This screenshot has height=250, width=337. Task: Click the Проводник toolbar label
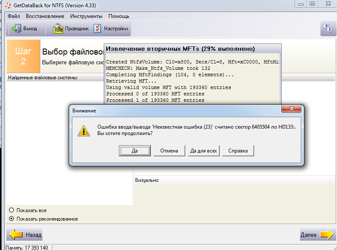[x=77, y=29]
